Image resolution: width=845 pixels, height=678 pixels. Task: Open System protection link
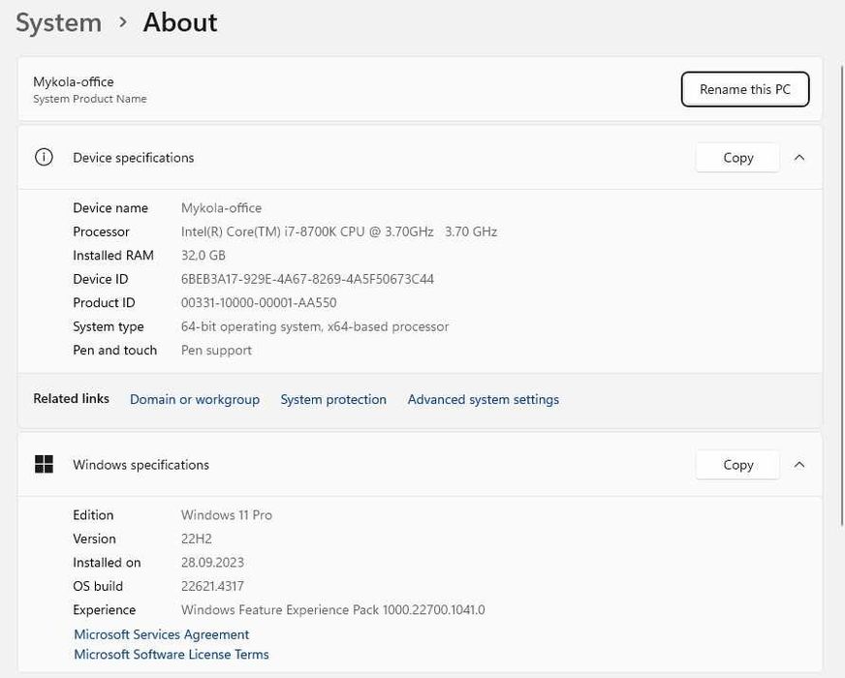333,400
